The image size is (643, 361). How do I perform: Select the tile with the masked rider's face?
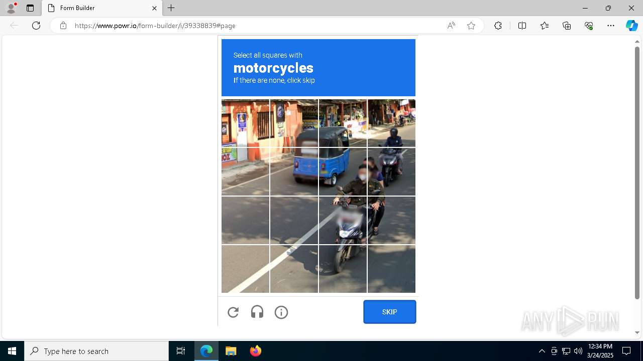tap(343, 171)
